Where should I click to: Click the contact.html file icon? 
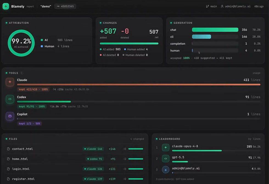coord(8,149)
